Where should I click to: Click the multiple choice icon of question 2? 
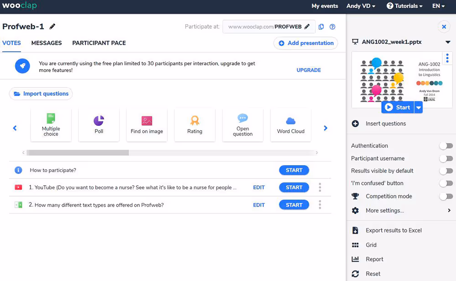click(18, 205)
